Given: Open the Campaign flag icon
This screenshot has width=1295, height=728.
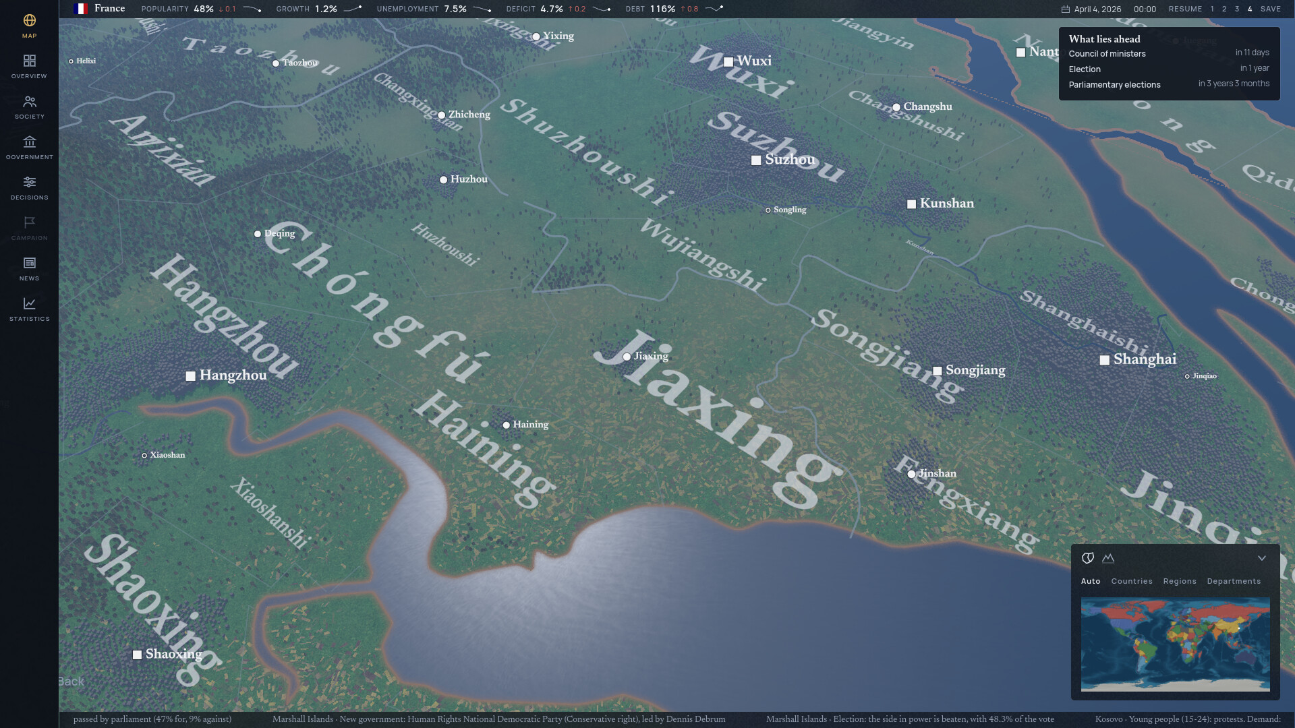Looking at the screenshot, I should click(29, 223).
